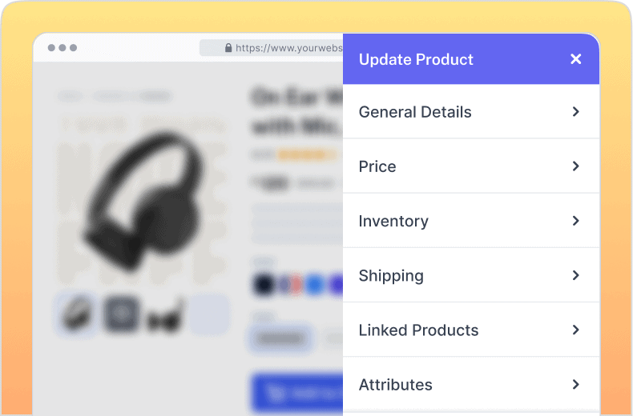
Task: Click the lock icon in address bar
Action: (228, 48)
